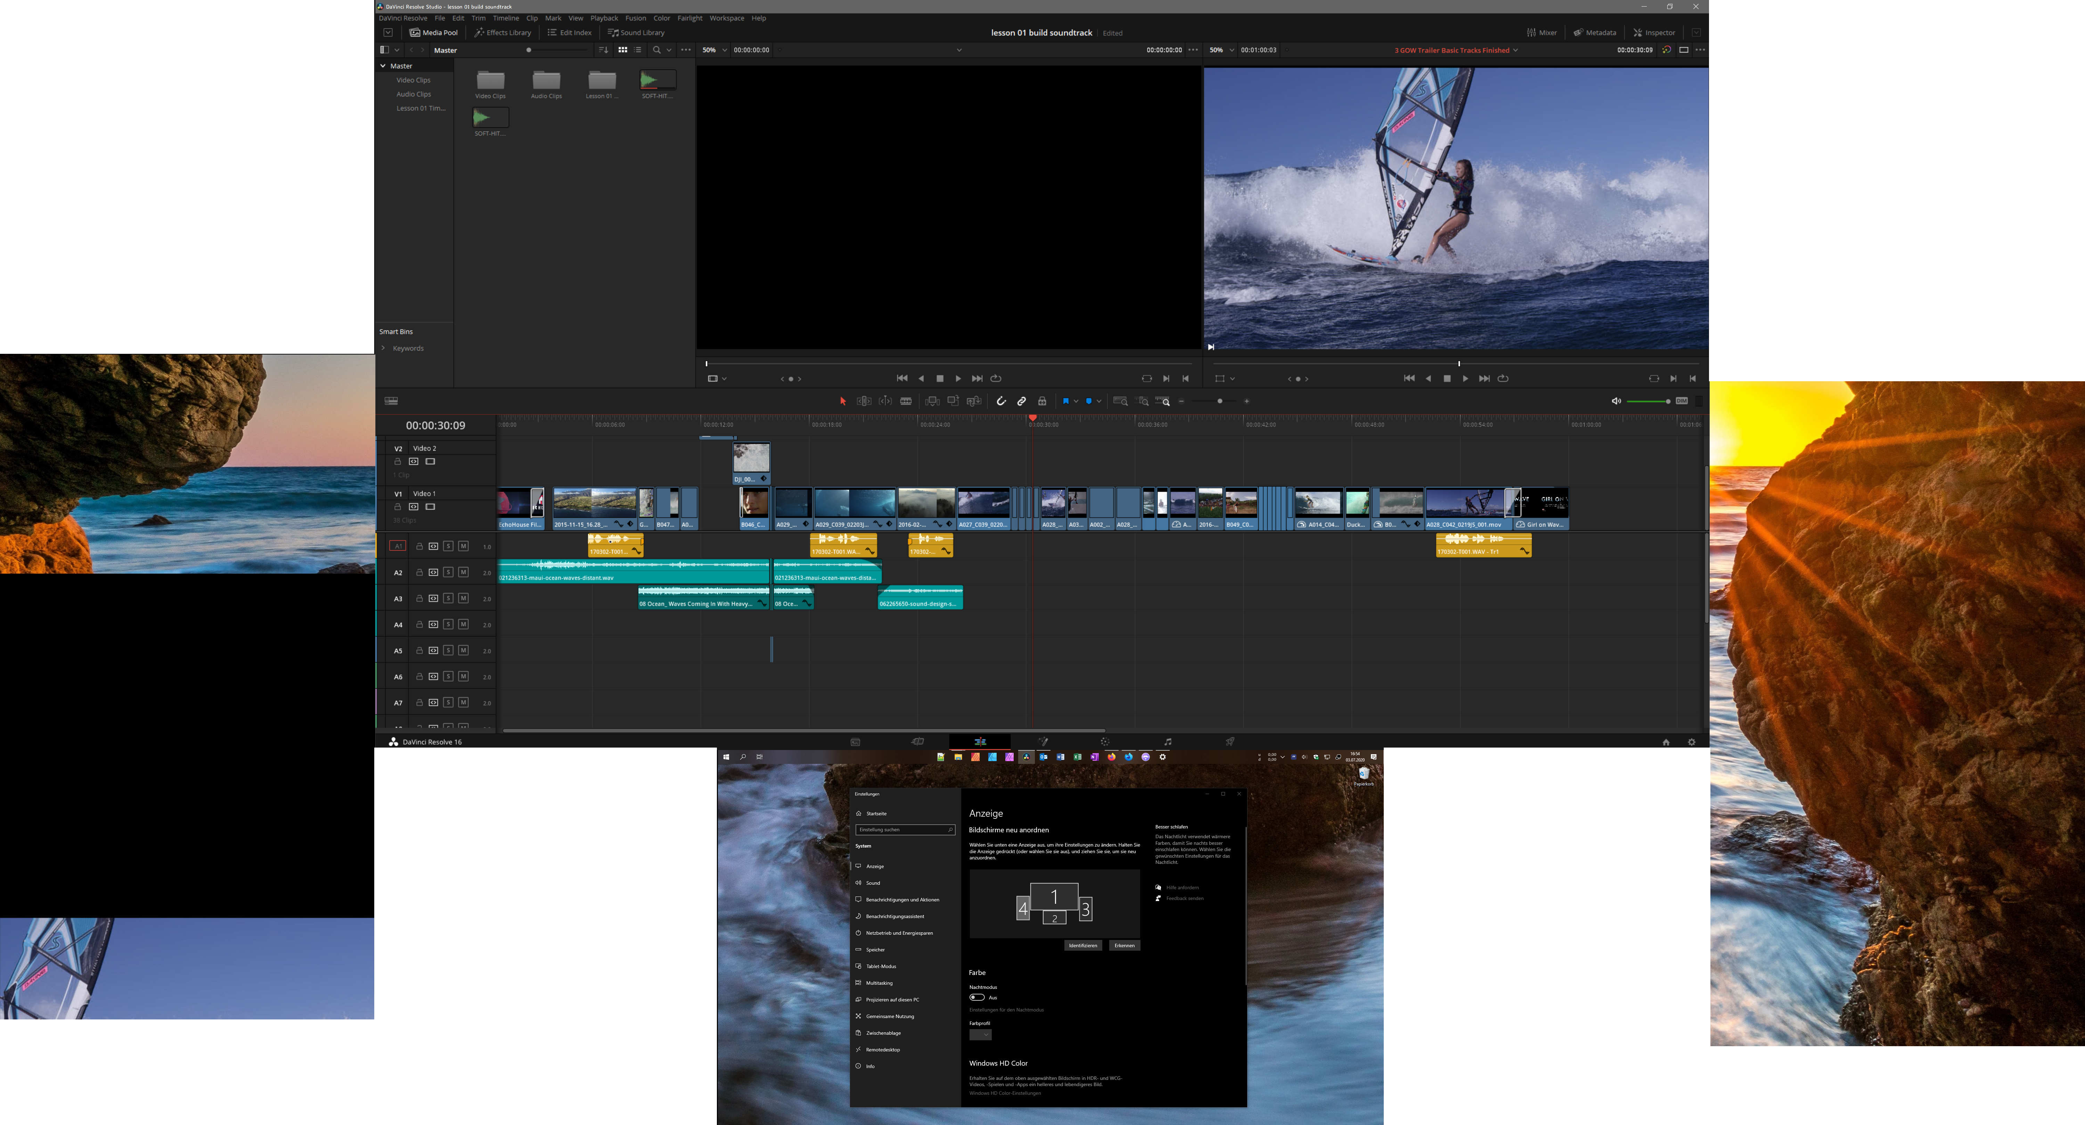2085x1125 pixels.
Task: Go to first frame in source viewer
Action: [902, 378]
